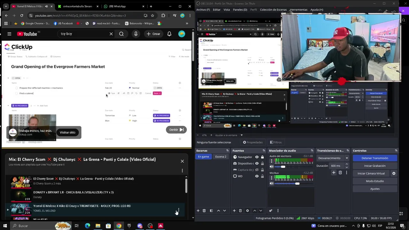This screenshot has height=230, width=409.
Task: Pop out the Controles dock panel
Action: pyautogui.click(x=396, y=151)
